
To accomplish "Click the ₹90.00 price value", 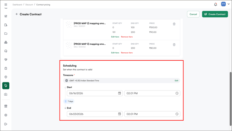I will point(153,32).
